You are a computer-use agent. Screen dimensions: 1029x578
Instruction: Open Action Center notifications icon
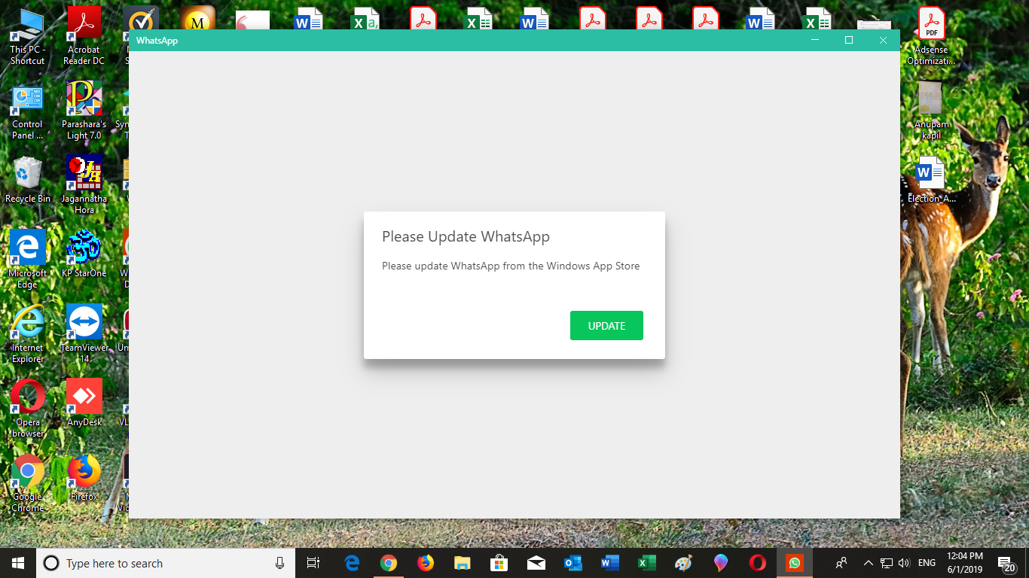tap(1006, 564)
